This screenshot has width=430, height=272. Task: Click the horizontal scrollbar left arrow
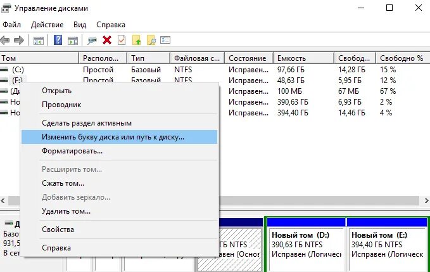tap(3, 200)
